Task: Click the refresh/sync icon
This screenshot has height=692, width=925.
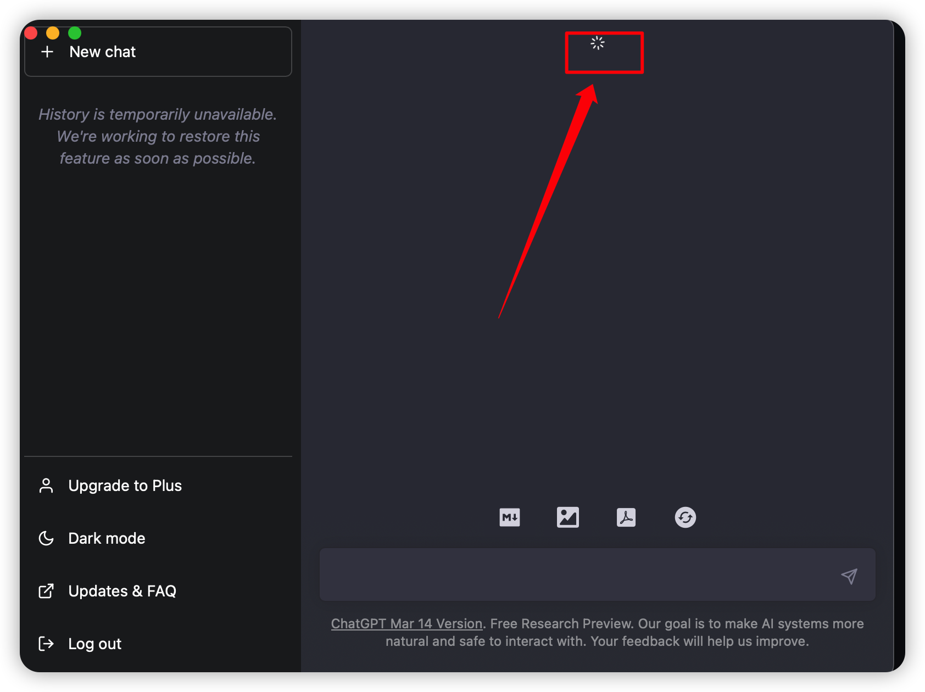Action: click(685, 517)
